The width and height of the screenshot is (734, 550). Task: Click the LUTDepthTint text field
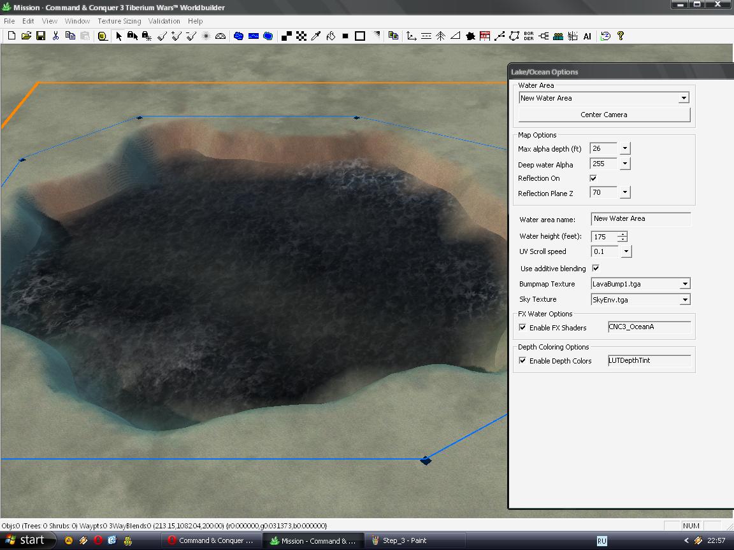coord(649,360)
